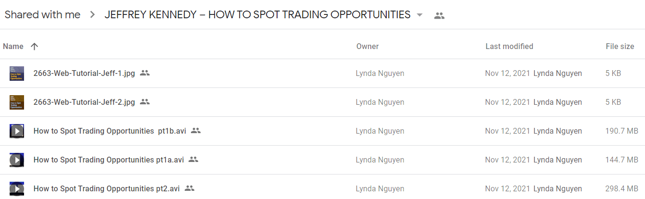This screenshot has width=645, height=199.
Task: Click shared icon next to pt1b.avi
Action: 196,131
